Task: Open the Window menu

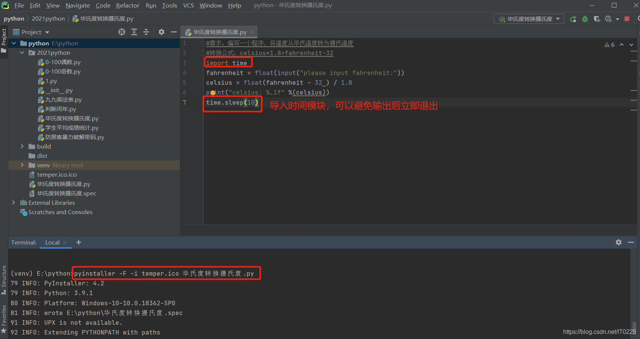Action: pos(211,5)
